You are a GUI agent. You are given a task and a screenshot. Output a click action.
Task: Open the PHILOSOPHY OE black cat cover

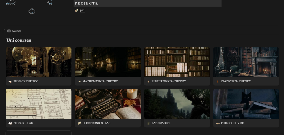[246, 104]
